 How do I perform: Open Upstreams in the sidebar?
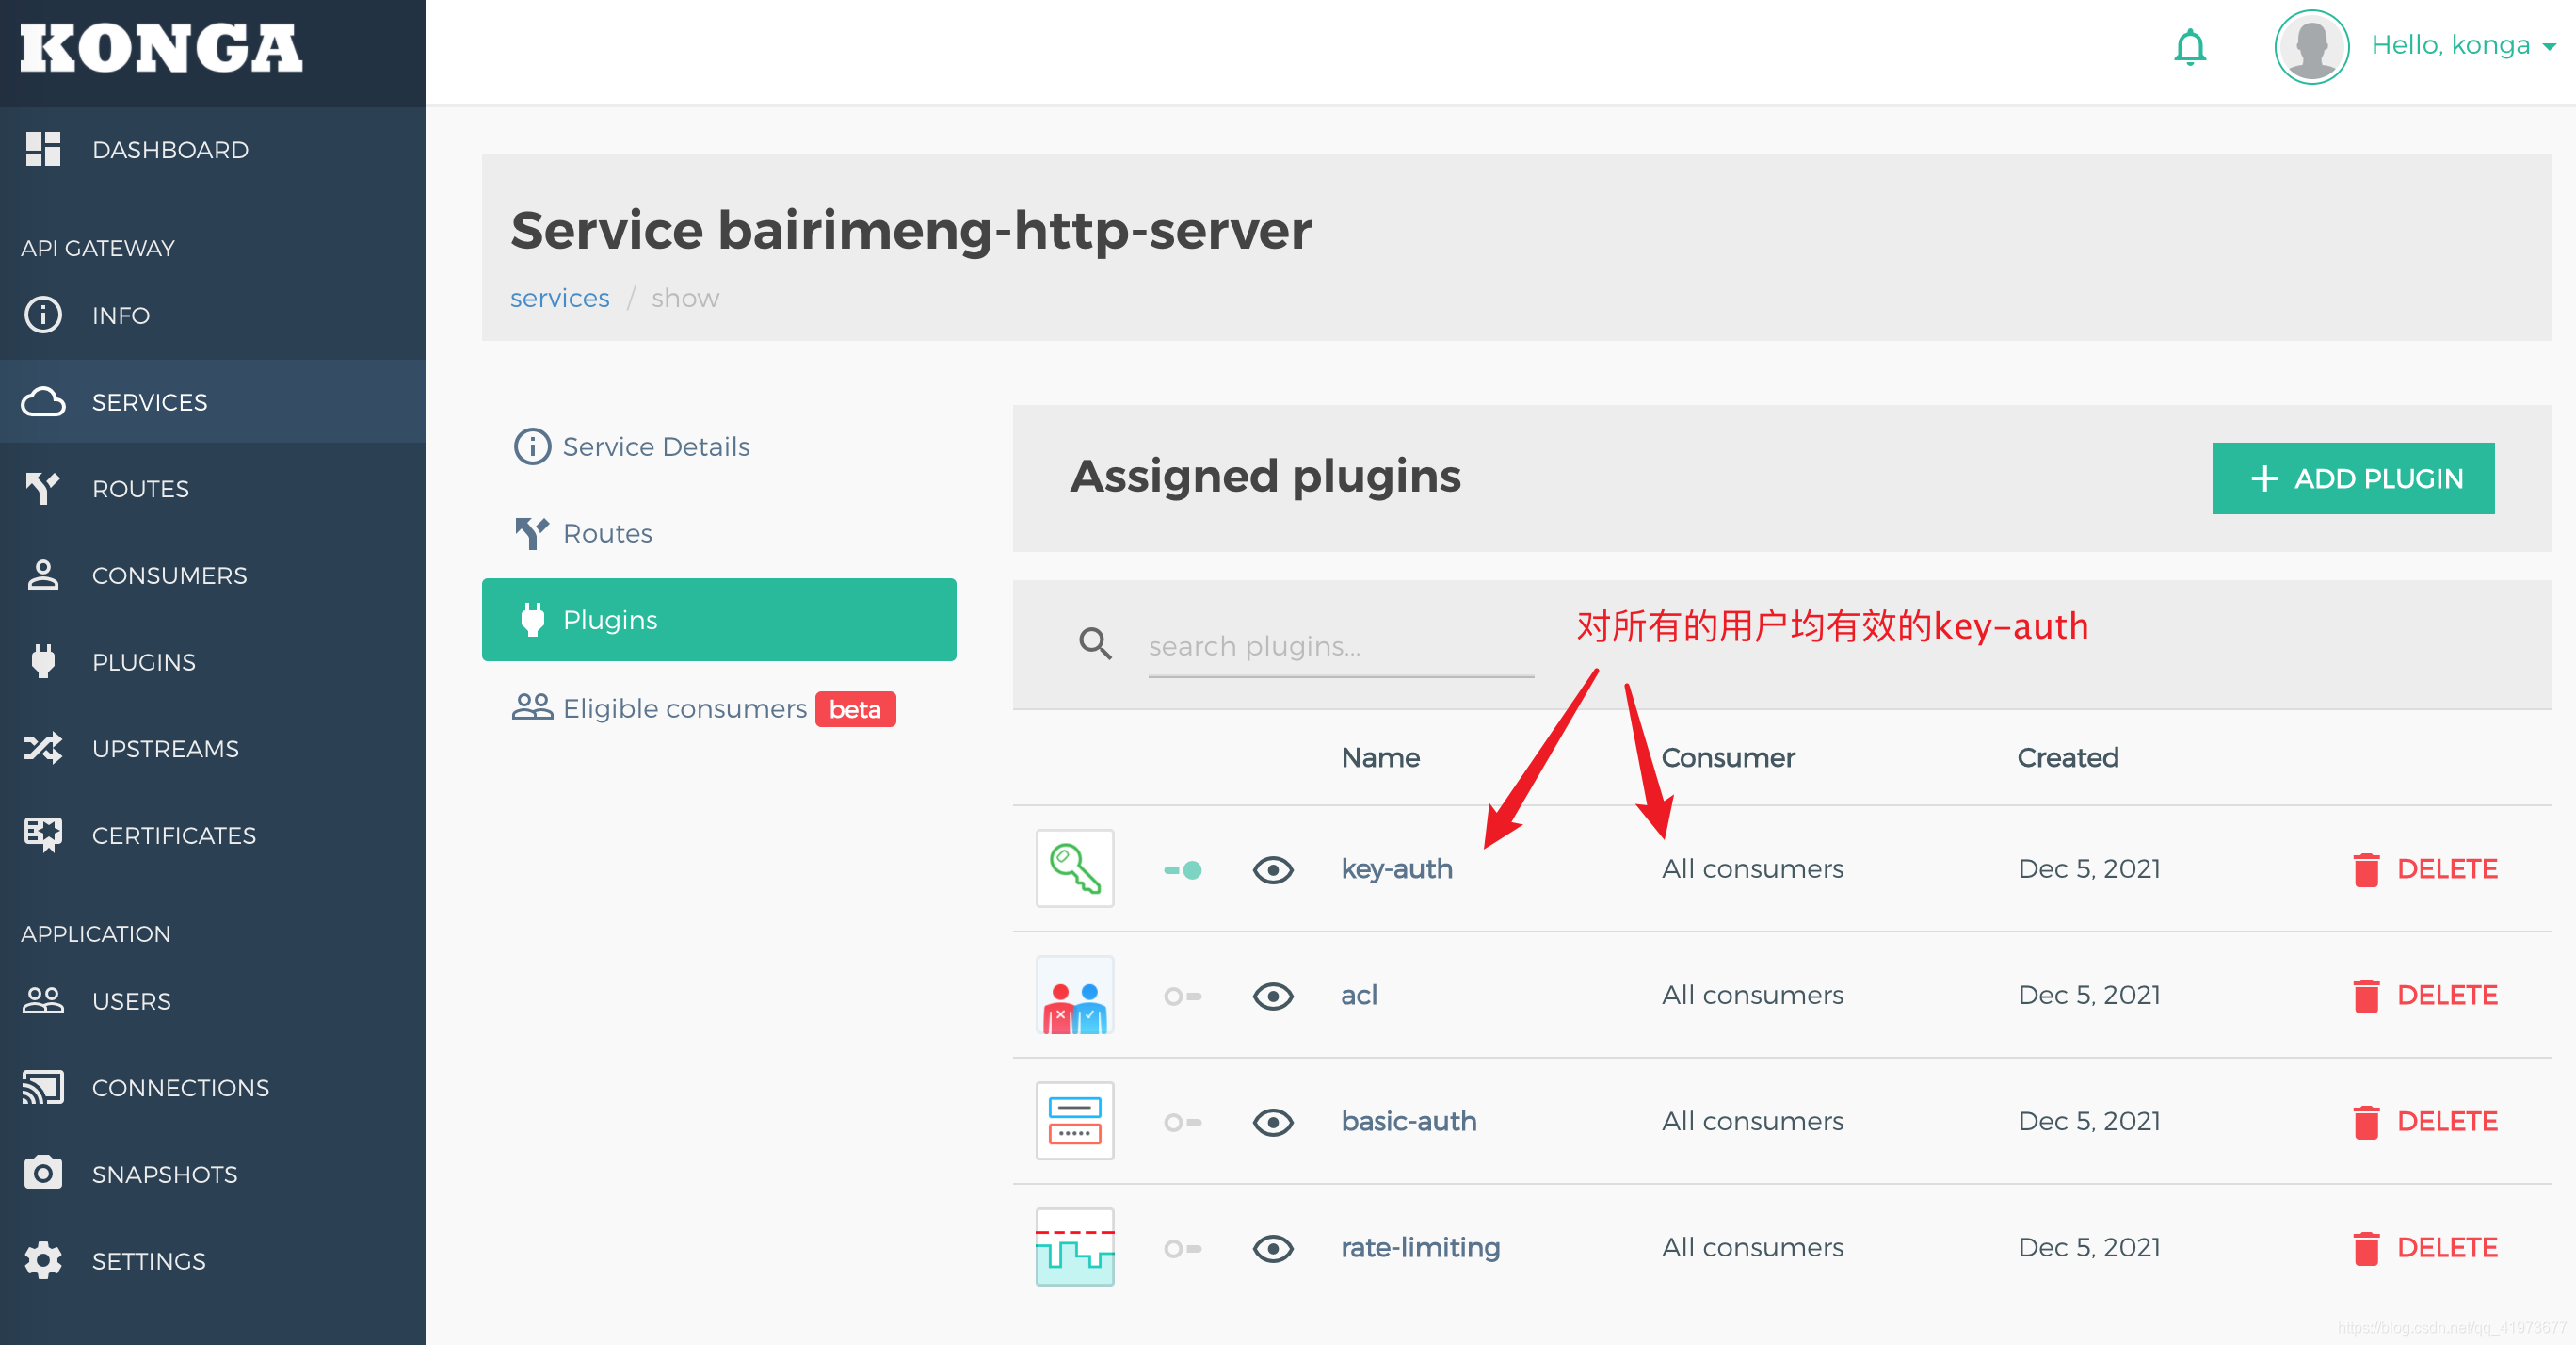(x=165, y=749)
